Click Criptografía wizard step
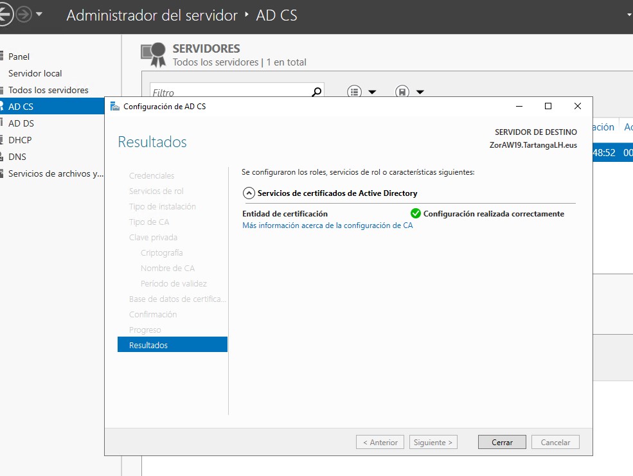Screen dimensions: 633x476 point(161,252)
